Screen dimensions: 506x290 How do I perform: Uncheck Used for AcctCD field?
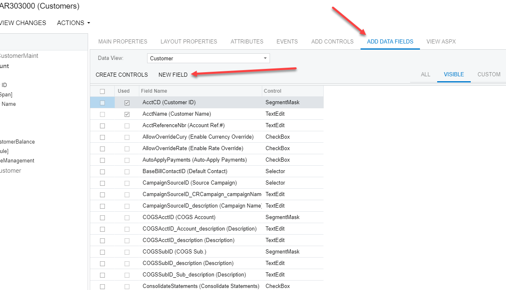tap(127, 102)
